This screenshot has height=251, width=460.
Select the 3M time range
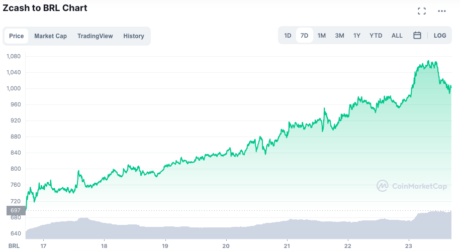(339, 36)
